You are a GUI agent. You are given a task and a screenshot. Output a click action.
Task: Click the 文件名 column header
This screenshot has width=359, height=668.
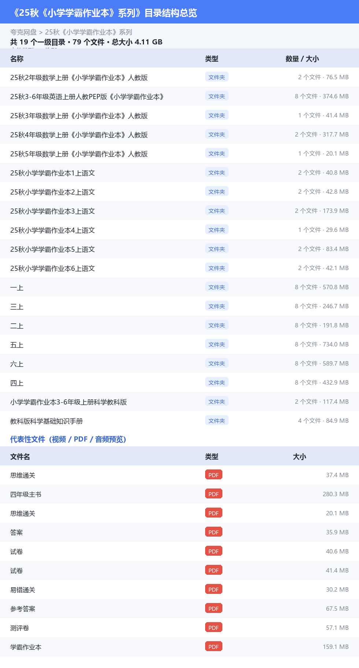point(20,457)
